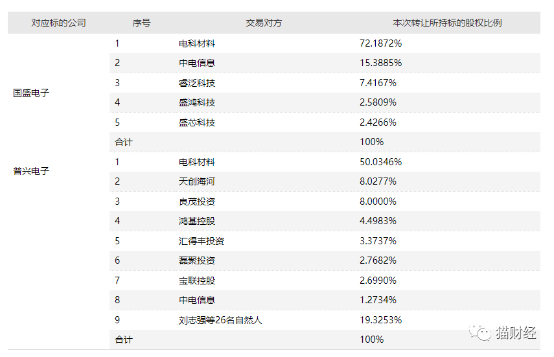554x357 pixels.
Task: Click the 盛芯科技 counterparty name
Action: click(197, 122)
